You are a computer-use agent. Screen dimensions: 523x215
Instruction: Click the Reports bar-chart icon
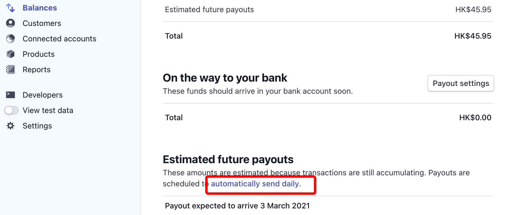tap(10, 69)
